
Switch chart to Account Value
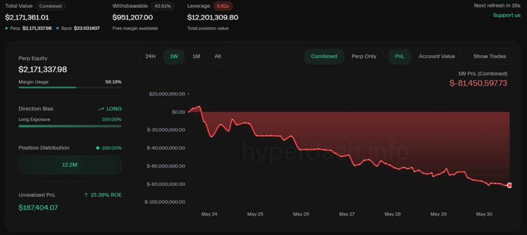point(436,56)
